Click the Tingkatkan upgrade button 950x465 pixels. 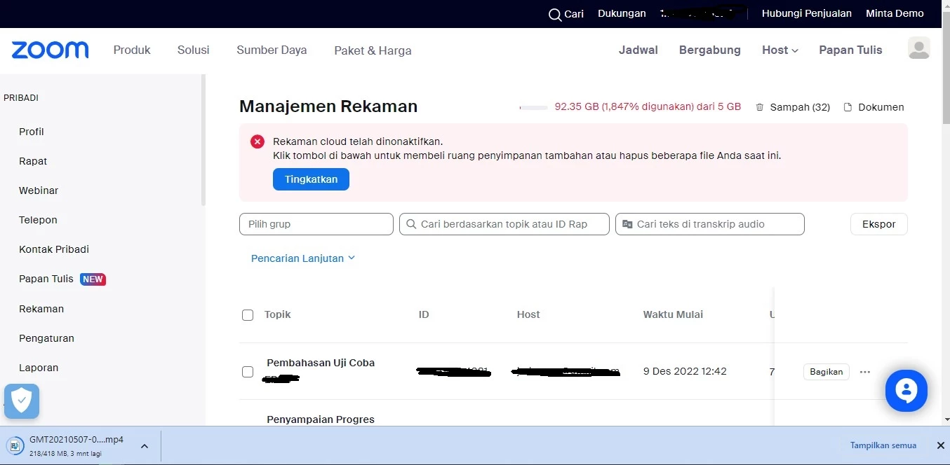(x=311, y=179)
